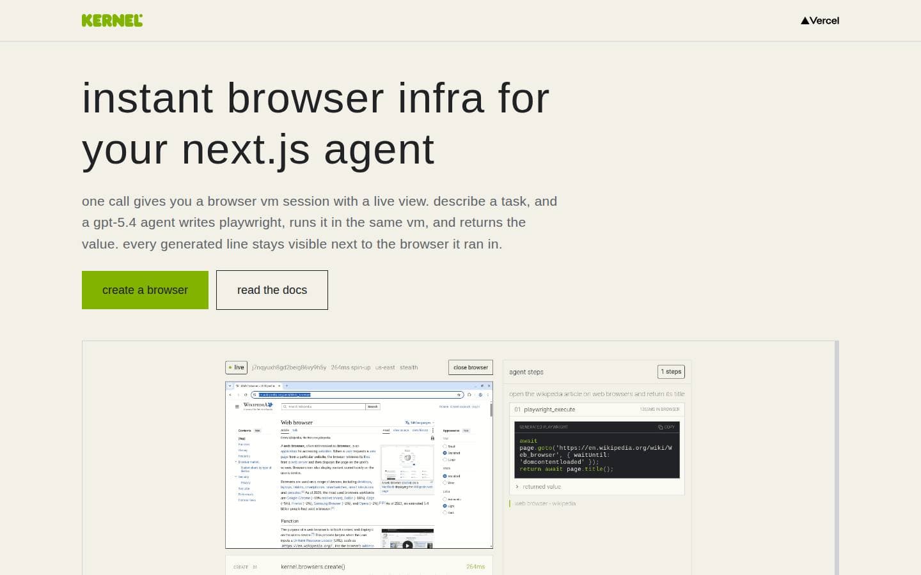
Task: Click the 'stealth' mode label
Action: coord(409,367)
